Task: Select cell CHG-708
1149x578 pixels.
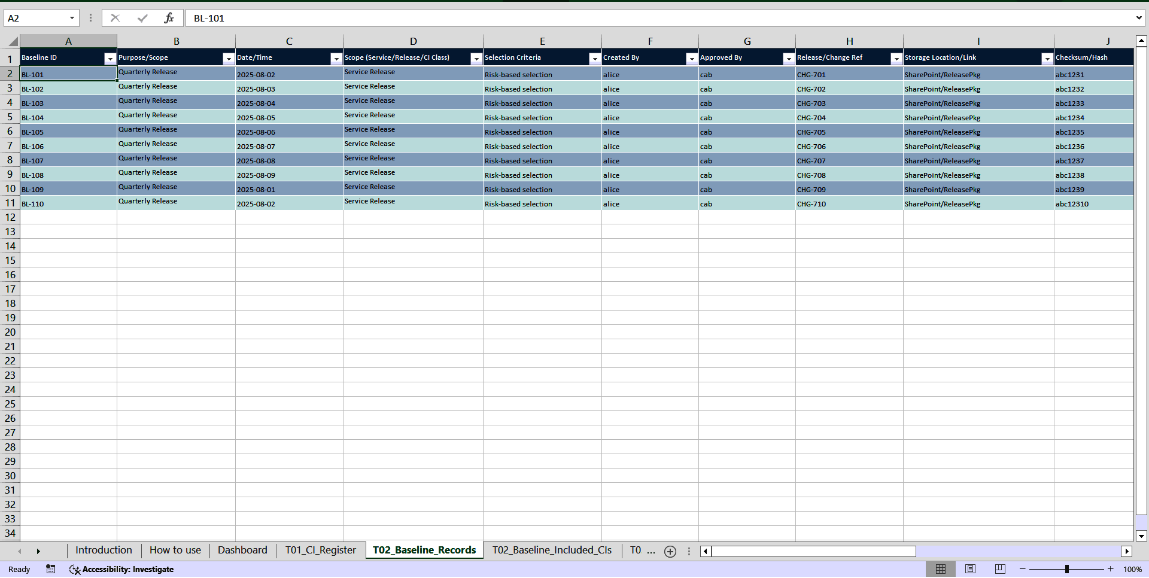Action: tap(849, 174)
